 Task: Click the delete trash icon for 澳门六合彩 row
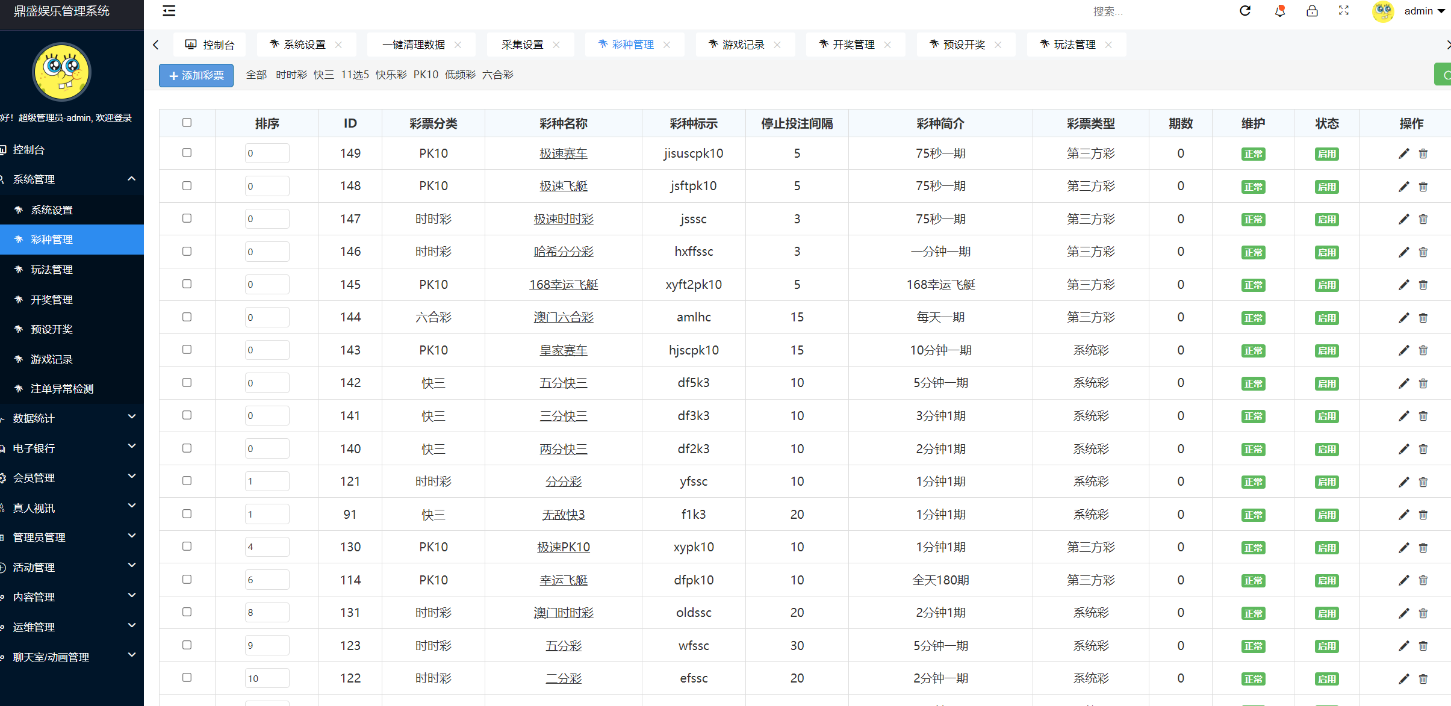[x=1423, y=317]
